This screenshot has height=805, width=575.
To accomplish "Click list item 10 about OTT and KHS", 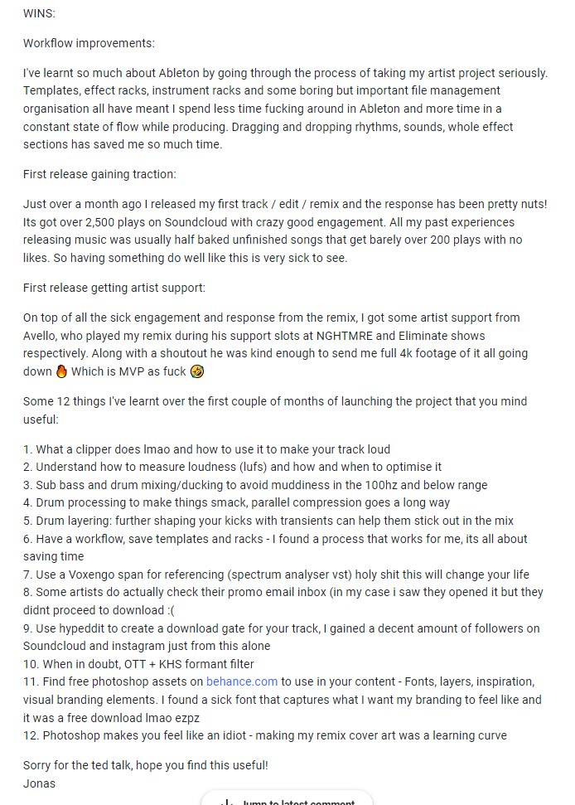I will (138, 663).
